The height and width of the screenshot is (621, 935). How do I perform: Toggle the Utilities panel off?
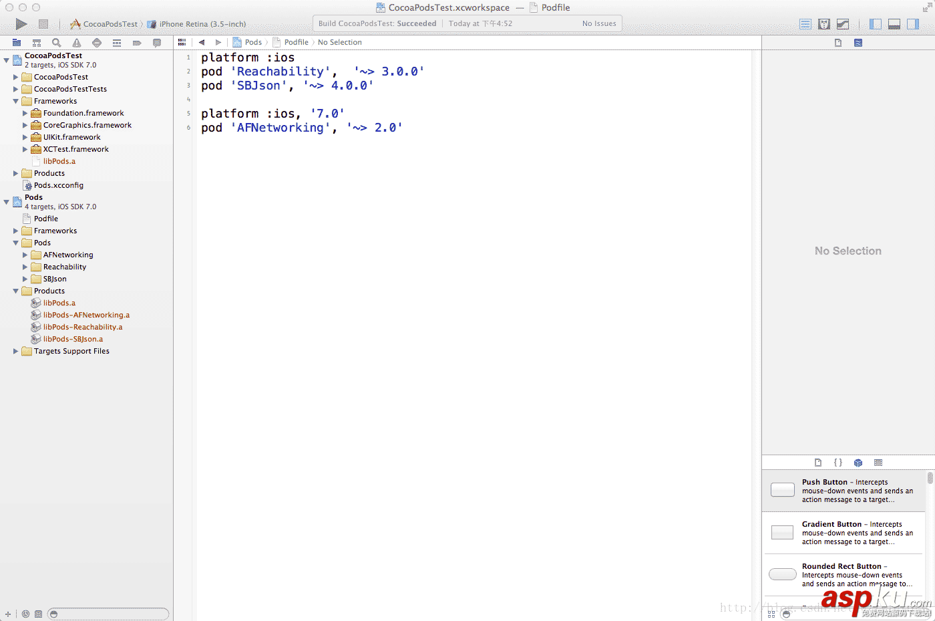[912, 23]
